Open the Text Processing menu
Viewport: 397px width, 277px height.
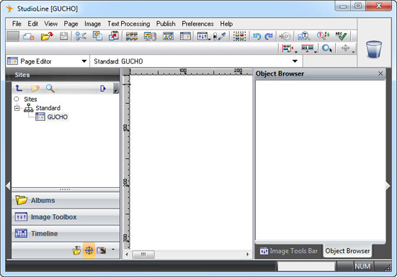point(128,24)
